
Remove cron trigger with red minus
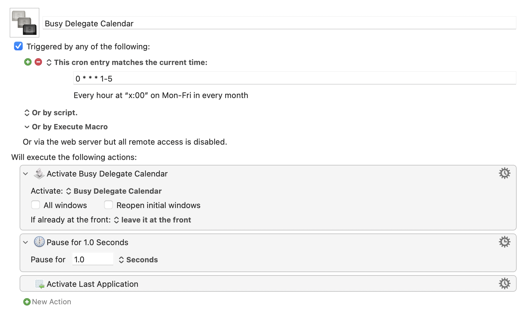pyautogui.click(x=38, y=62)
